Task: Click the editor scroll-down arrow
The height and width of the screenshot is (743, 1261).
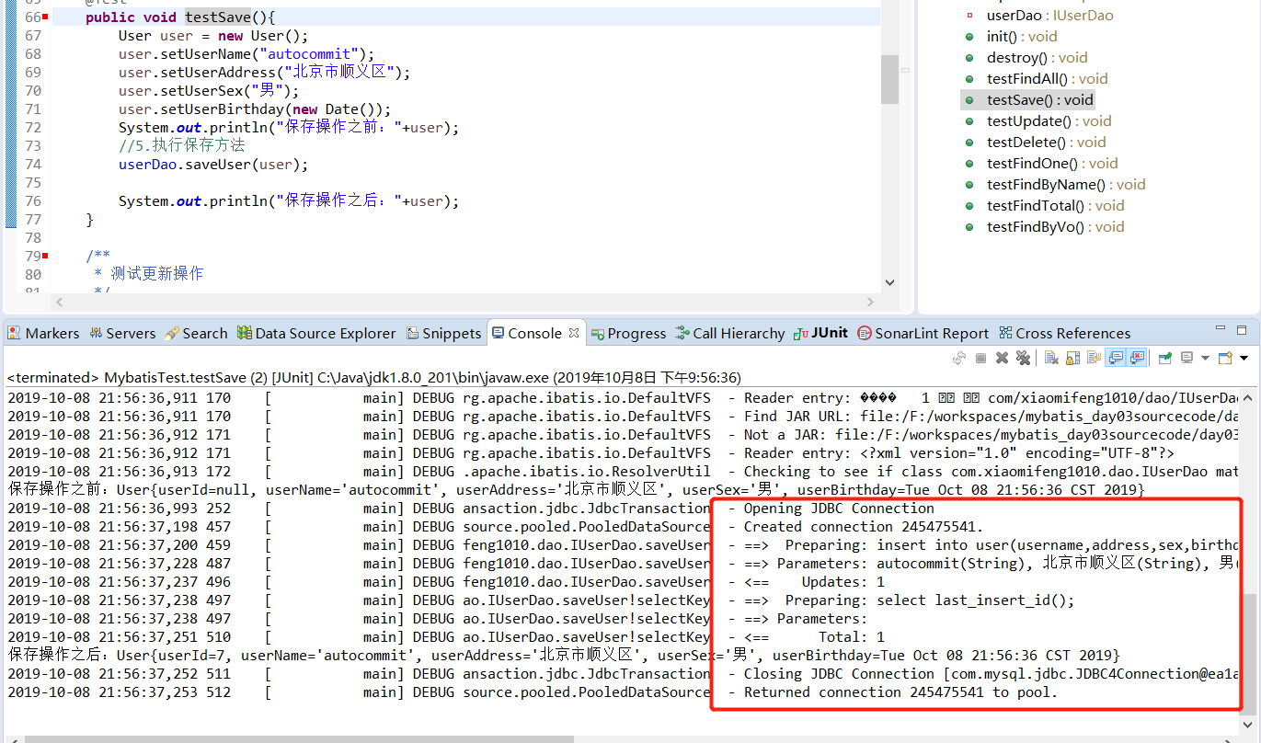Action: click(x=889, y=282)
